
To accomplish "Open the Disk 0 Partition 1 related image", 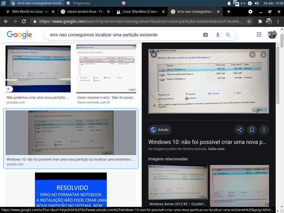I will (x=239, y=186).
